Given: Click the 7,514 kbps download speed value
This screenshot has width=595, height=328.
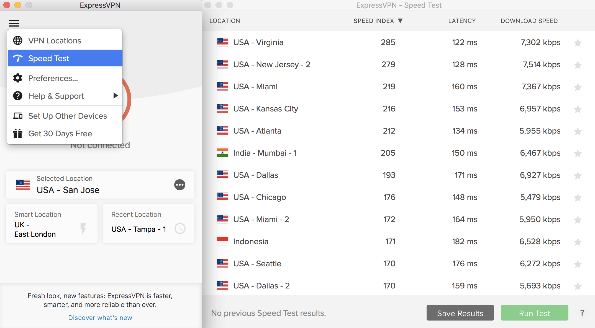Looking at the screenshot, I should click(542, 64).
